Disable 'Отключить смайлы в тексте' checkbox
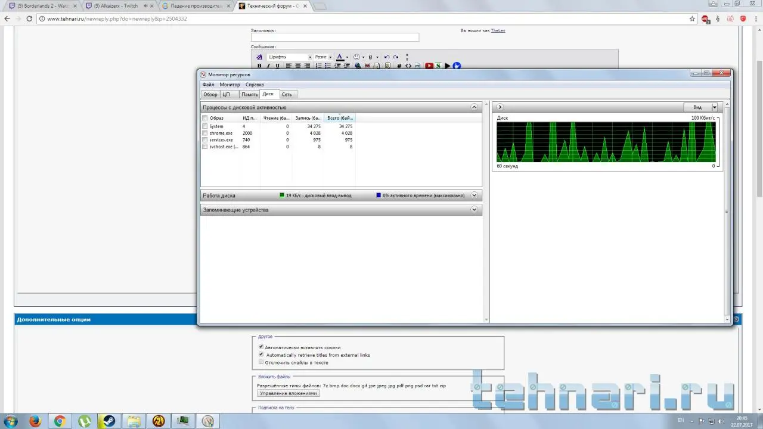Viewport: 763px width, 429px height. (x=261, y=362)
